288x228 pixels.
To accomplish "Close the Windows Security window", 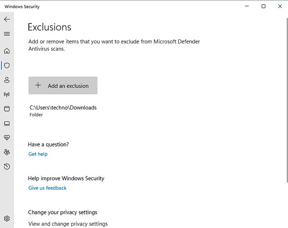I will click(x=280, y=6).
